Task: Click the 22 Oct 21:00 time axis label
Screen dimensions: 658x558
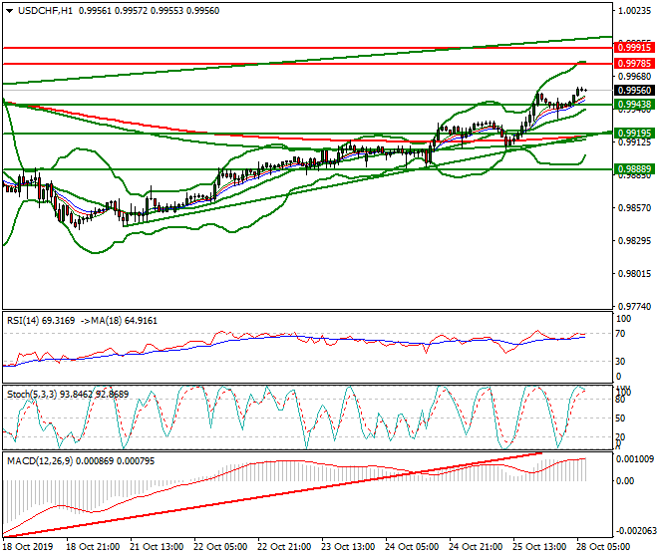Action: (284, 547)
